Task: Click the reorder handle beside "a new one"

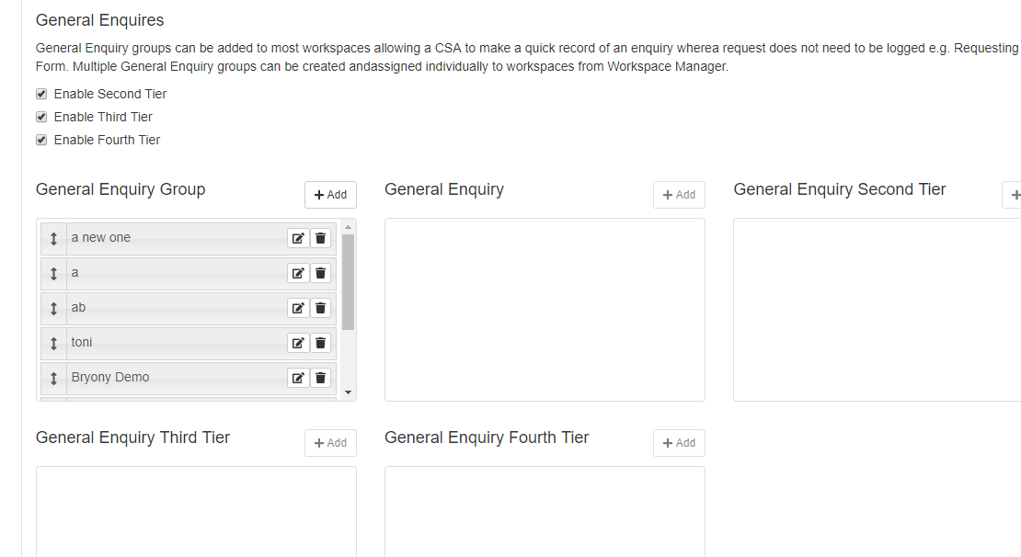Action: (x=53, y=237)
